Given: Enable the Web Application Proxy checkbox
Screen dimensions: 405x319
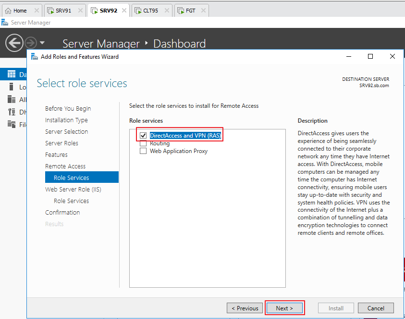Looking at the screenshot, I should pos(143,151).
